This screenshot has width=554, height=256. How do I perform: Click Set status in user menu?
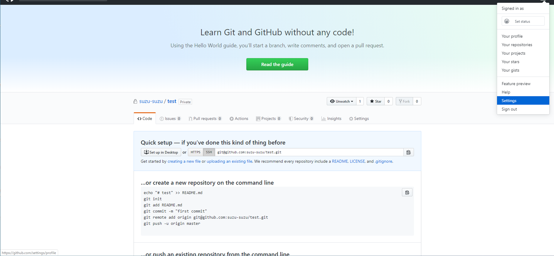523,21
